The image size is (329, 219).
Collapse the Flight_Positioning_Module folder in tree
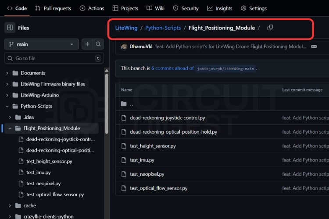click(x=10, y=128)
